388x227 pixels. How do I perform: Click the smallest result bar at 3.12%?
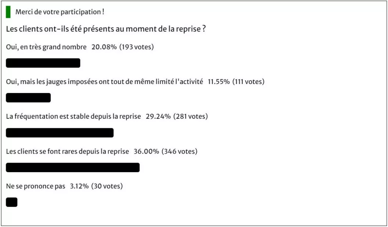[x=12, y=202]
